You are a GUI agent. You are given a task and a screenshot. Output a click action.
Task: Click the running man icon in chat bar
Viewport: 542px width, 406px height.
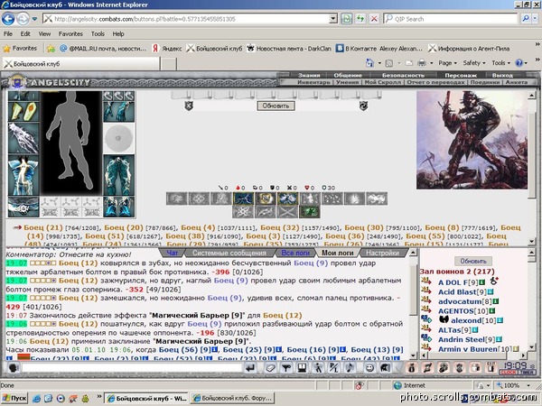point(318,368)
